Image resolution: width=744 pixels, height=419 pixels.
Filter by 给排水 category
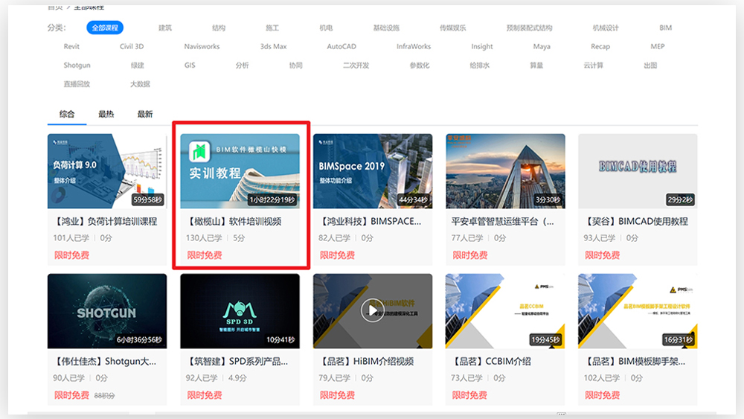pos(479,65)
